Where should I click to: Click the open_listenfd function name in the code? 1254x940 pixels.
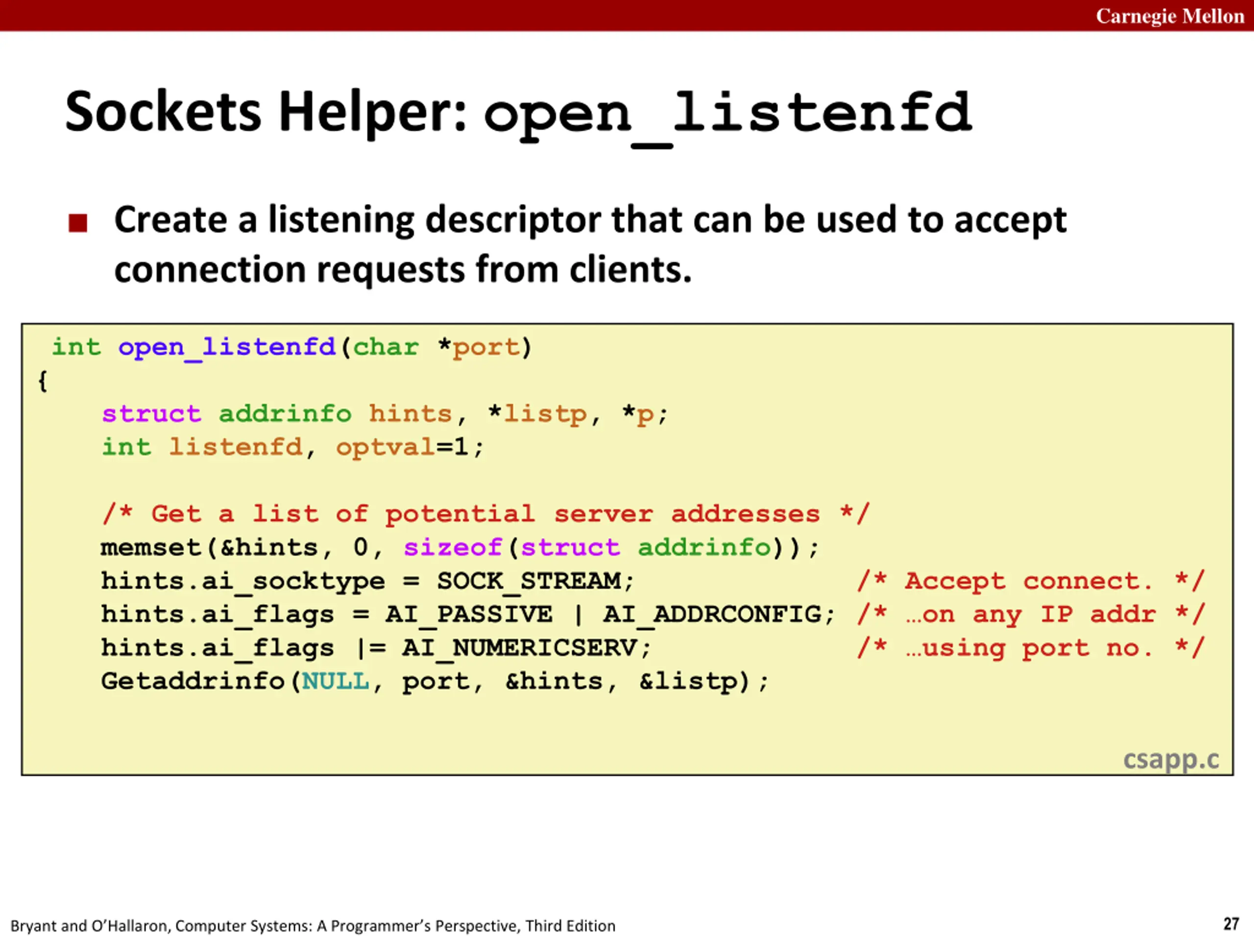point(227,347)
